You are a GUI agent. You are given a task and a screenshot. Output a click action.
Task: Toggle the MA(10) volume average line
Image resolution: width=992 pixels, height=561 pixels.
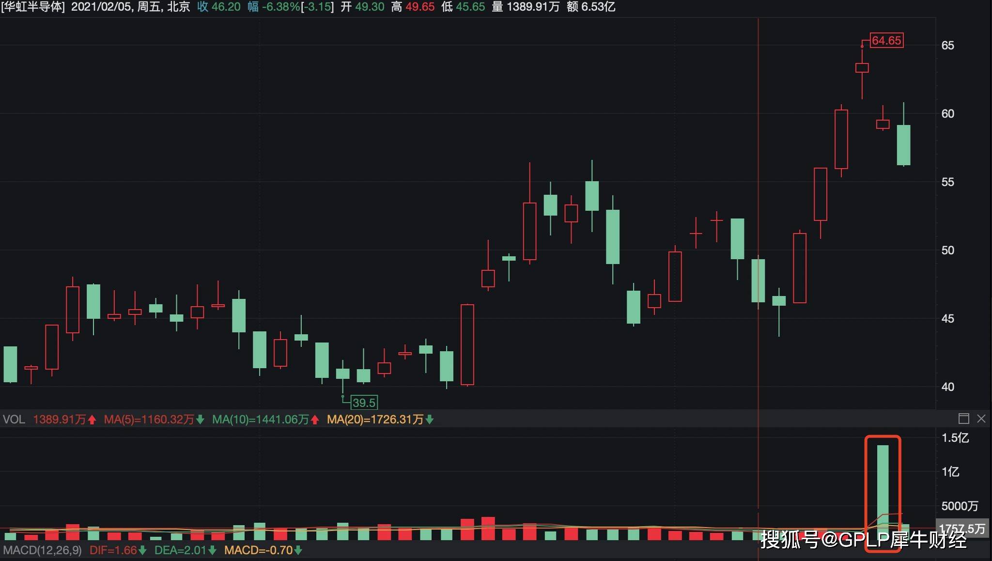tap(260, 420)
